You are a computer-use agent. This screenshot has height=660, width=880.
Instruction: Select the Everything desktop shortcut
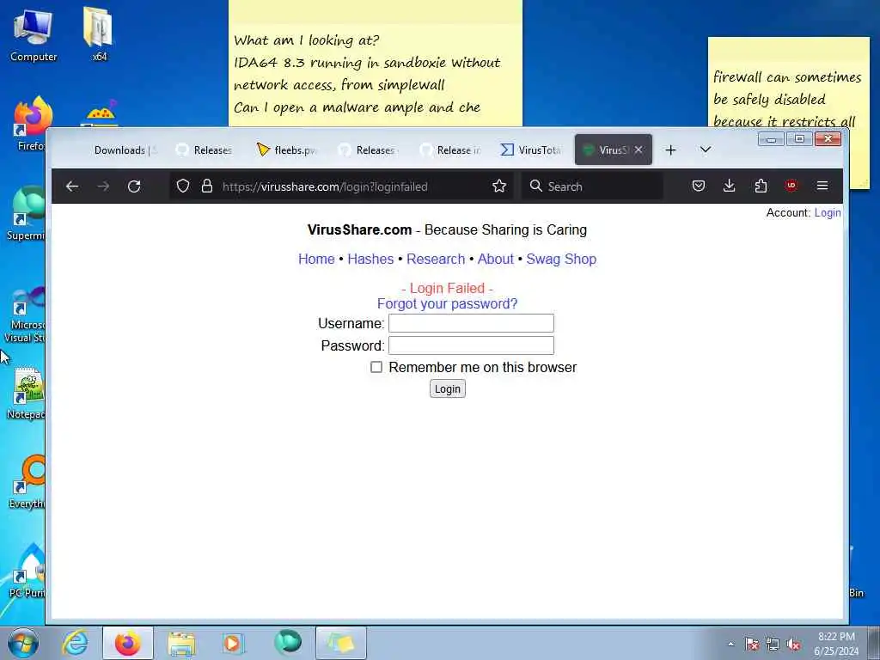tap(27, 483)
